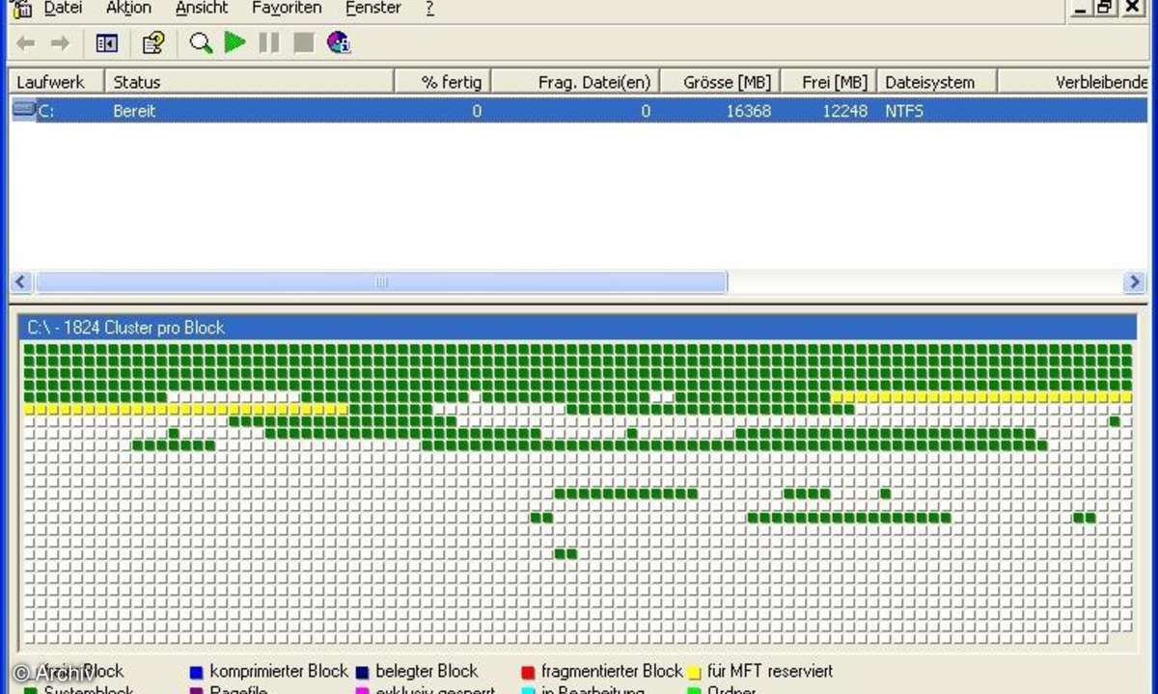Open the Favoriten menu
The width and height of the screenshot is (1158, 694).
click(287, 8)
